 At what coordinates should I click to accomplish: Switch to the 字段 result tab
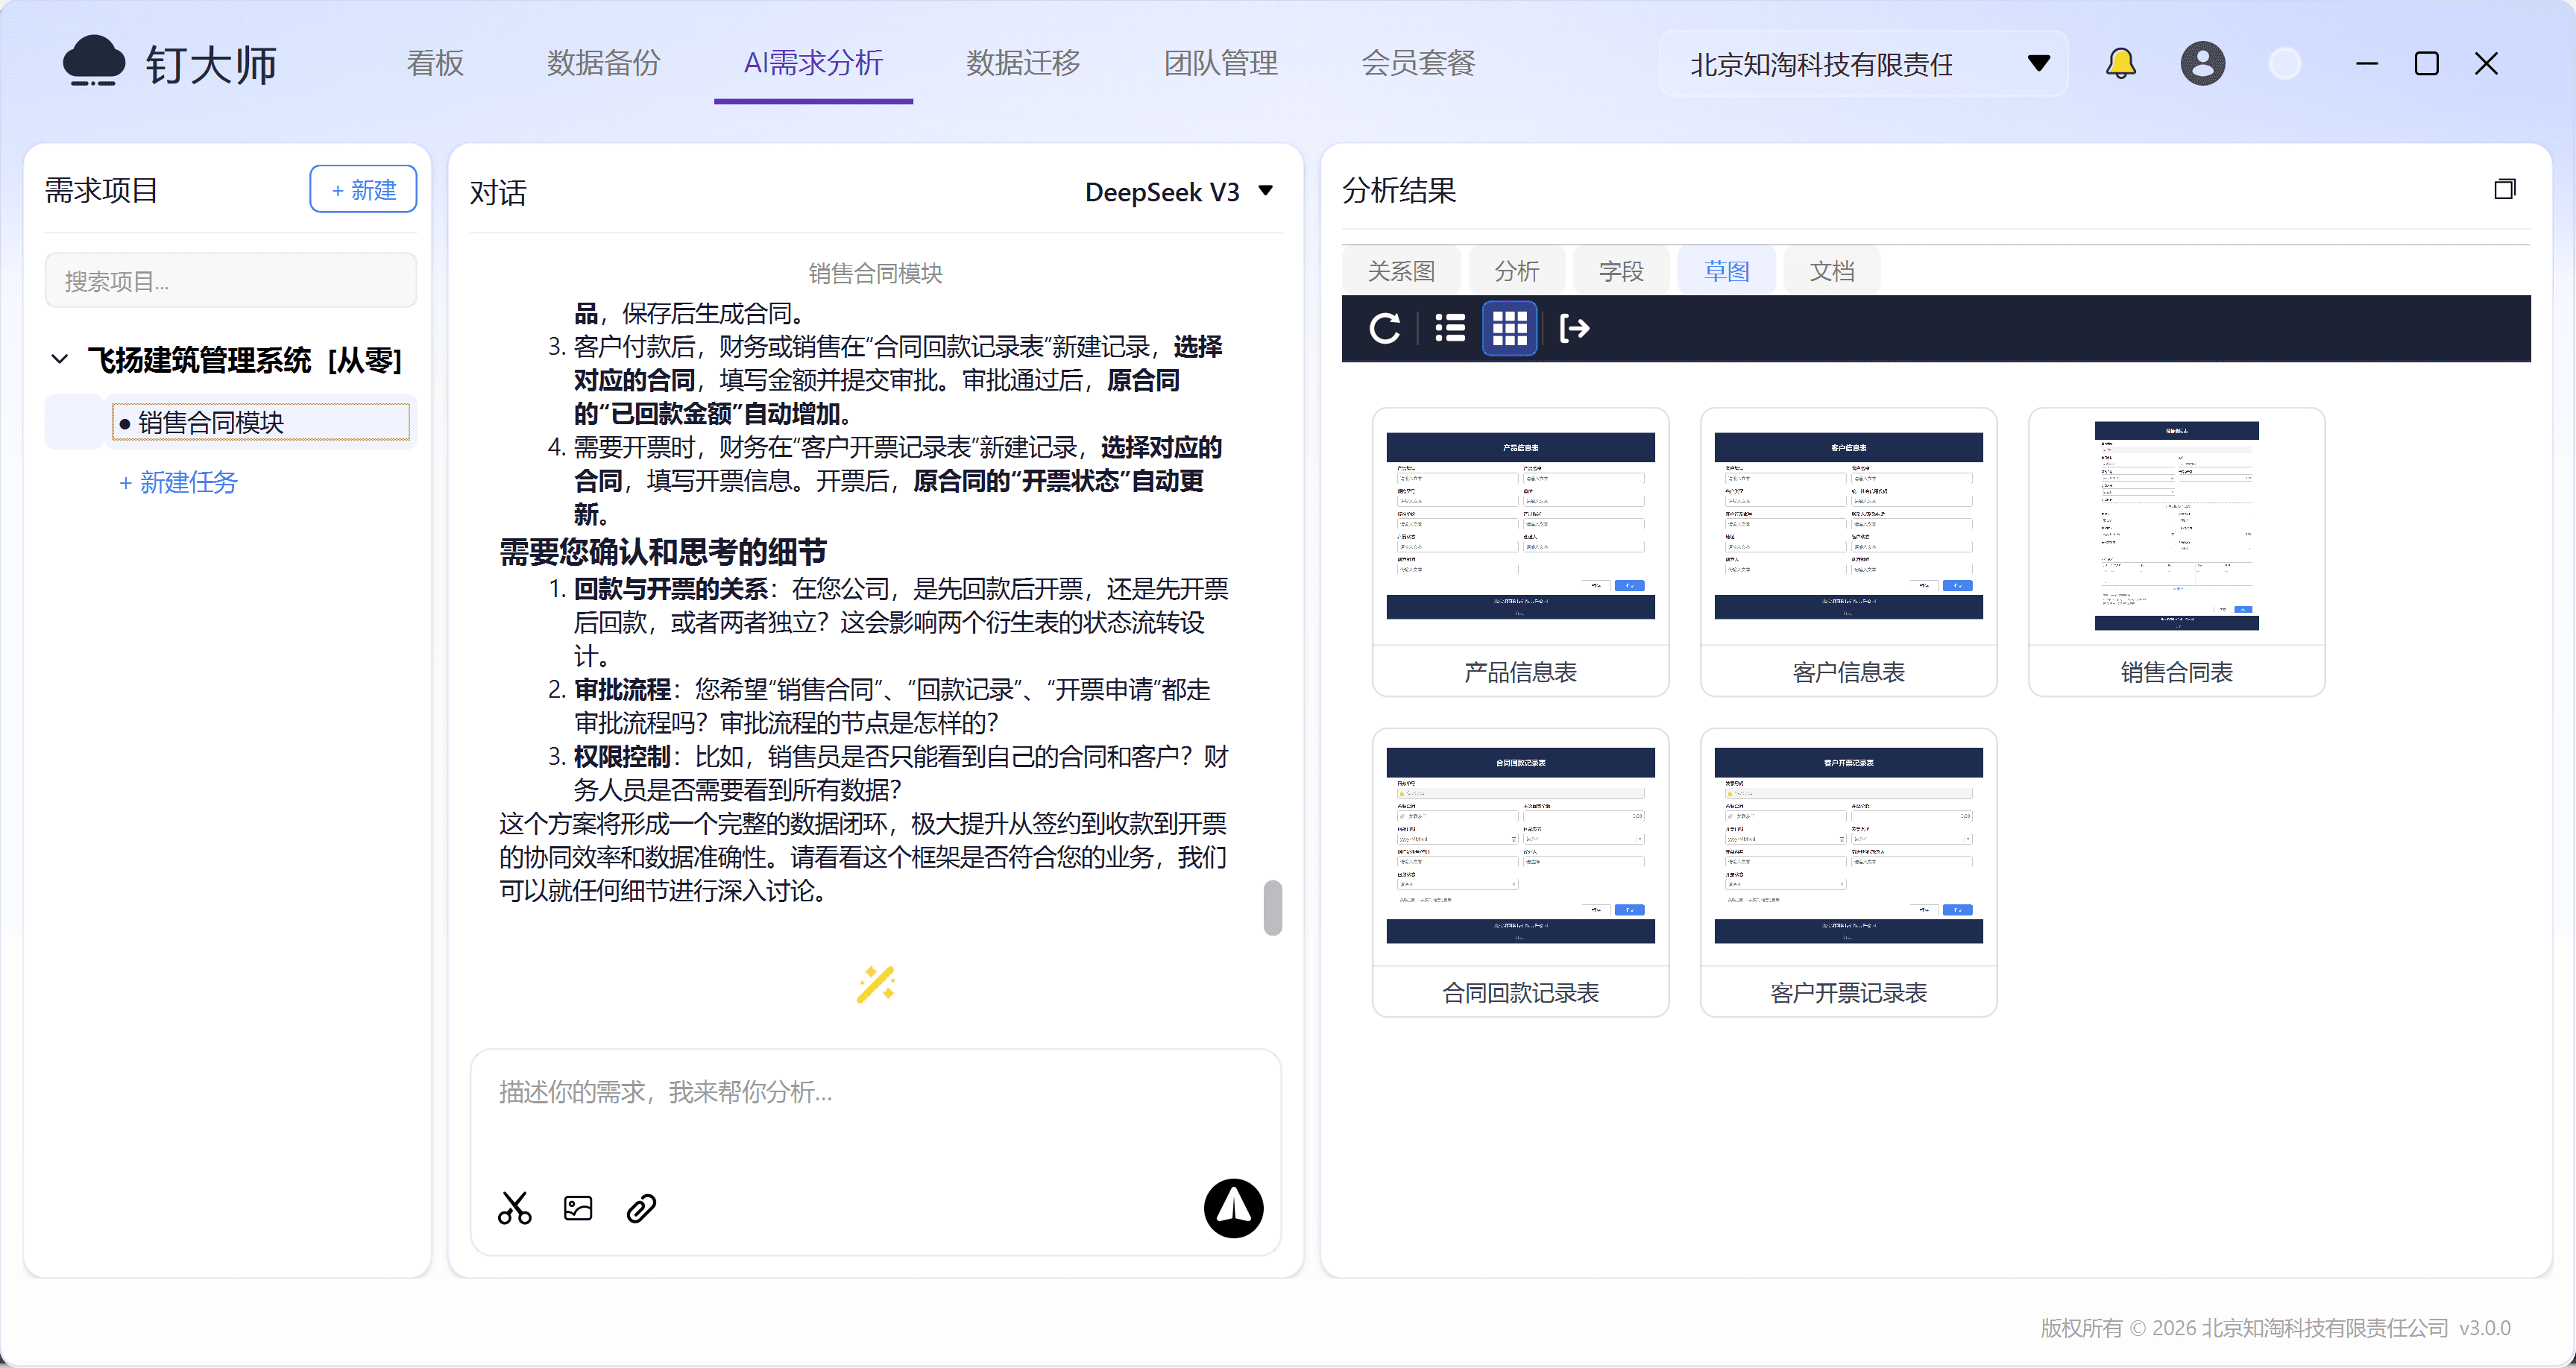[x=1621, y=271]
